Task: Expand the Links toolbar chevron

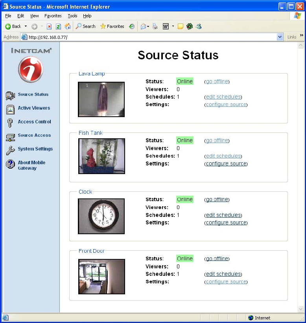Action: (302, 36)
